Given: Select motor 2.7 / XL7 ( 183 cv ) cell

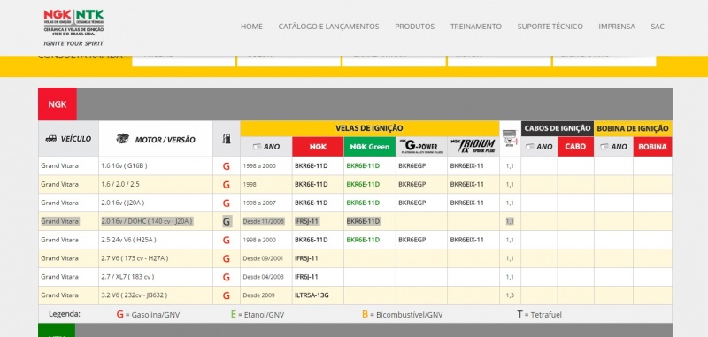Looking at the screenshot, I should tap(156, 277).
